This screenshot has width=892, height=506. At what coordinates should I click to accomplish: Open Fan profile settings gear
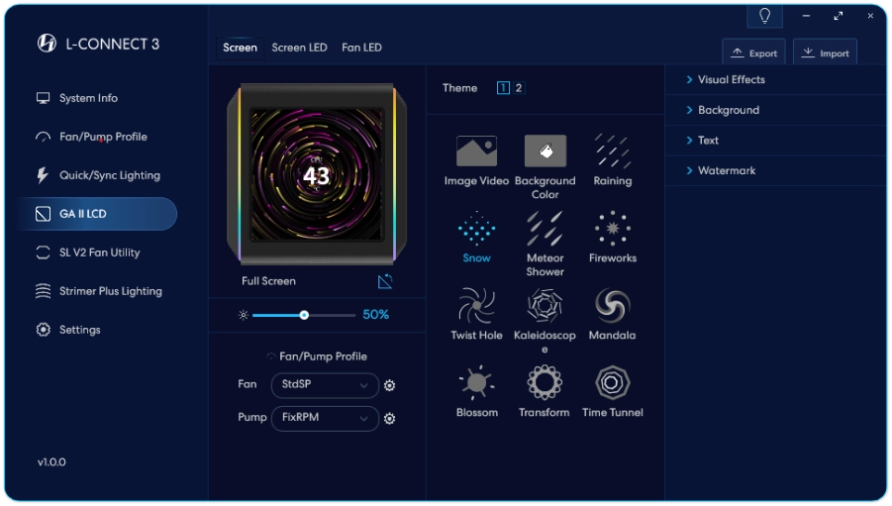(389, 385)
